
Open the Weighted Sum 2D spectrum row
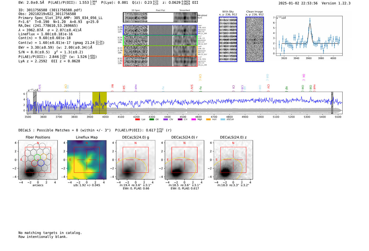point(160,17)
